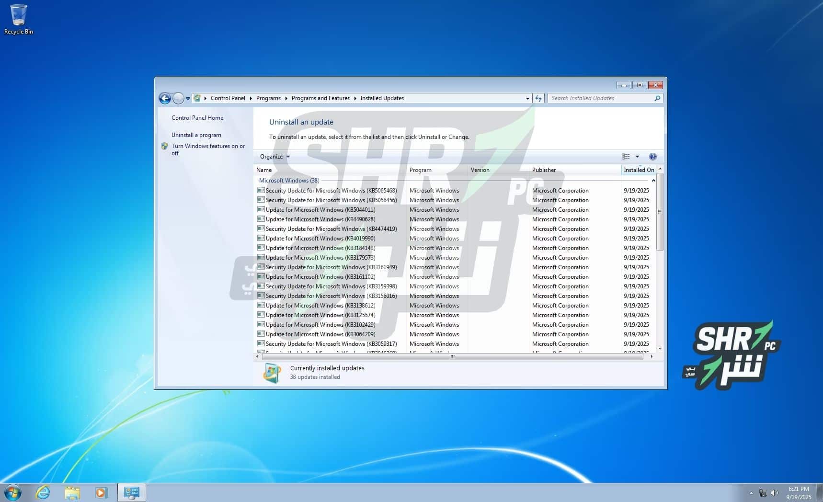The height and width of the screenshot is (502, 823).
Task: Open the Help question mark icon
Action: 652,157
